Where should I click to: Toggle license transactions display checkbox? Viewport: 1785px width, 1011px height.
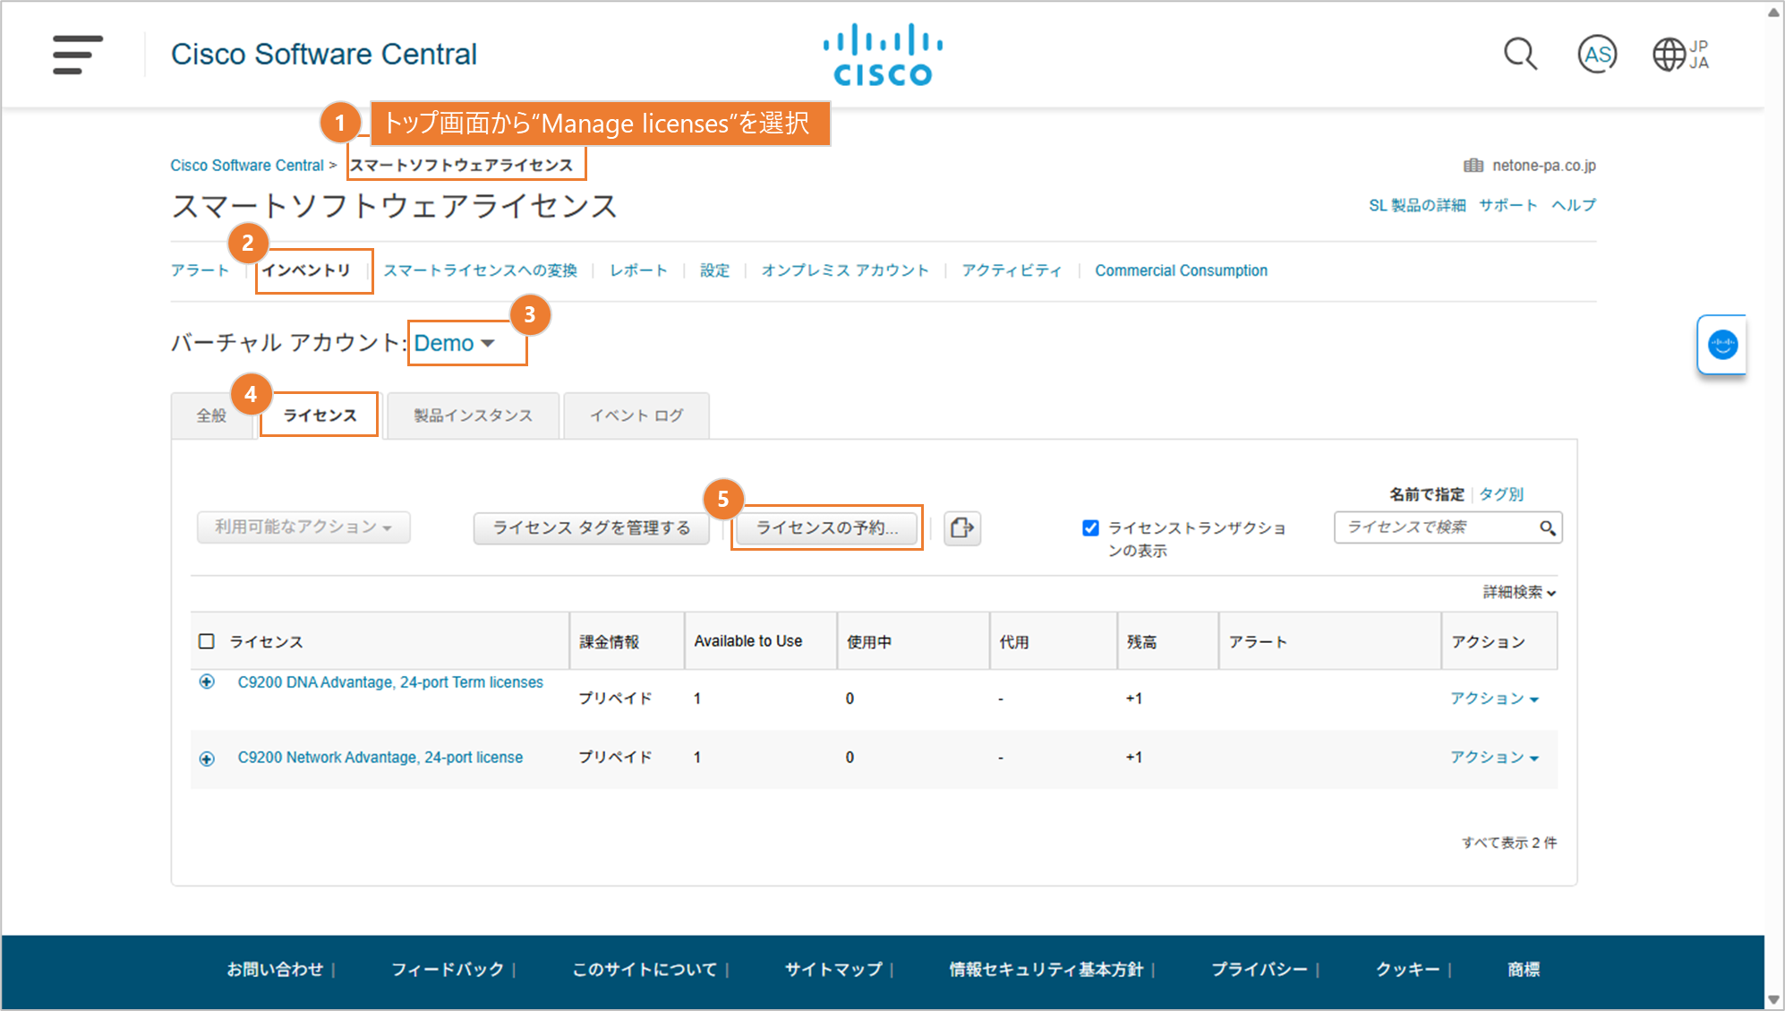tap(1090, 528)
